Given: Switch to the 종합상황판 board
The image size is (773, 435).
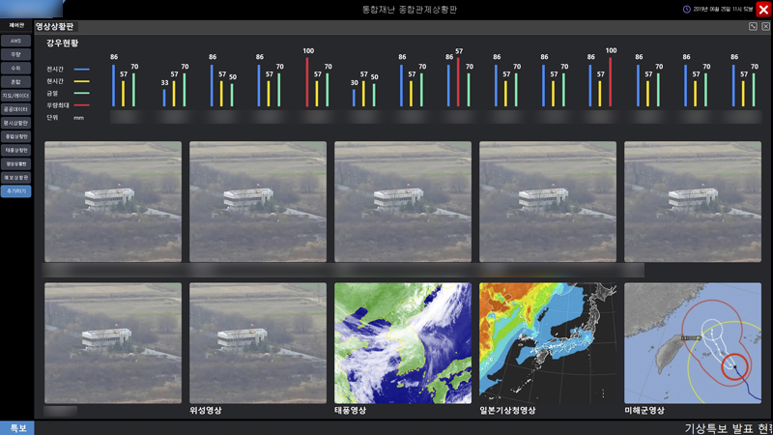Looking at the screenshot, I should pos(15,136).
